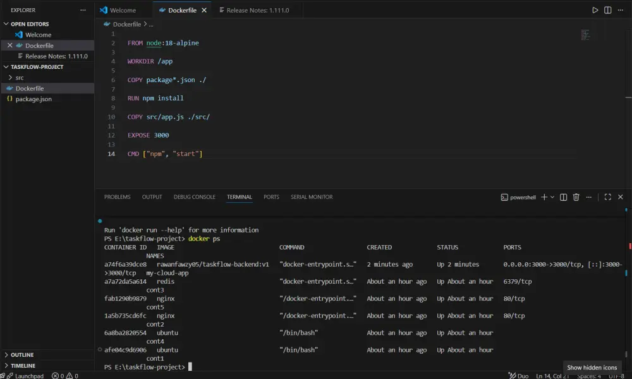
Task: Open the Output panel tab
Action: (152, 197)
